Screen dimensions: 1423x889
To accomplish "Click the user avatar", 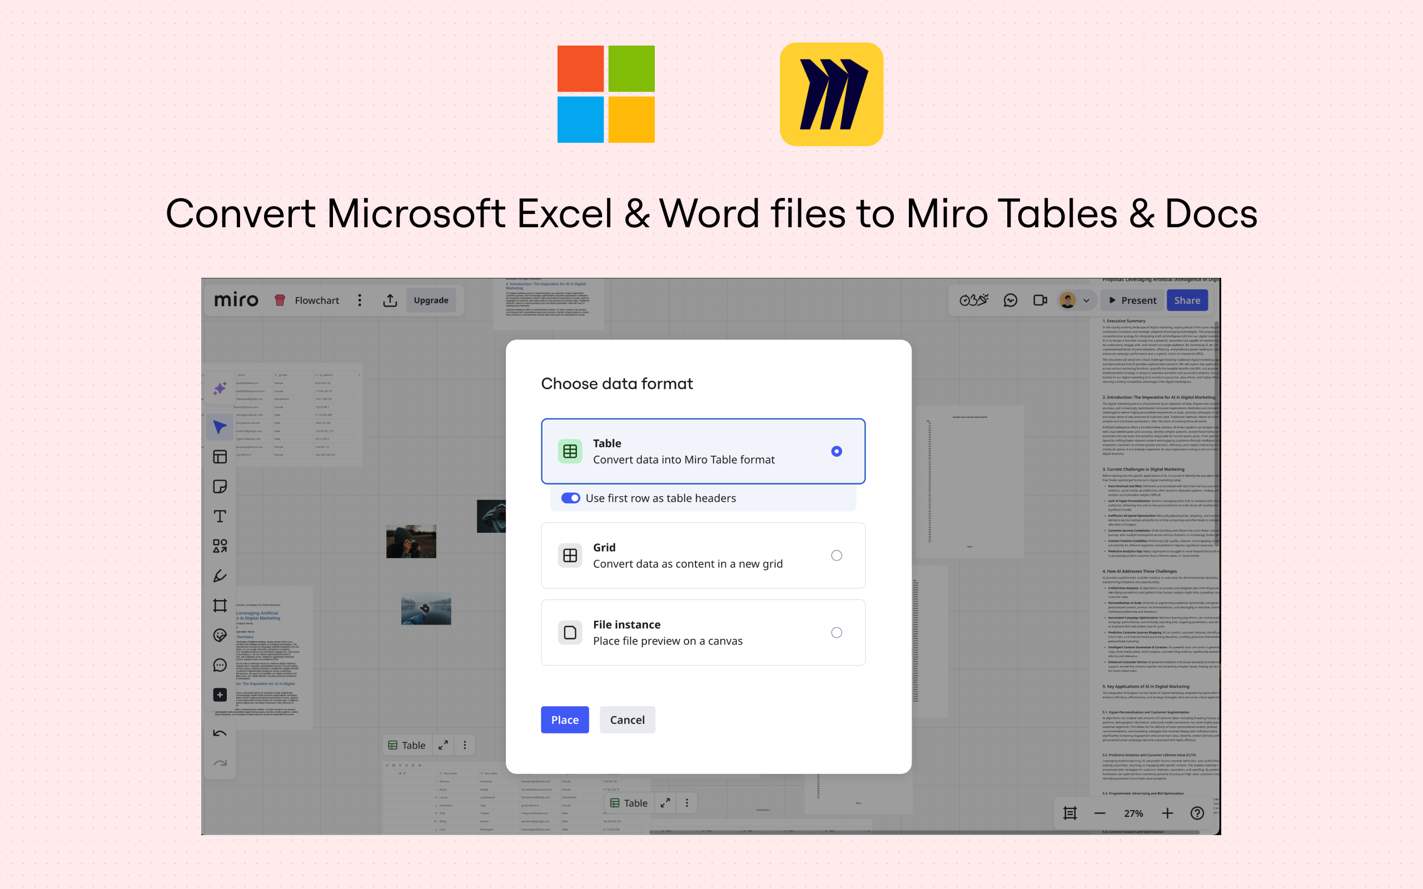I will click(x=1068, y=301).
